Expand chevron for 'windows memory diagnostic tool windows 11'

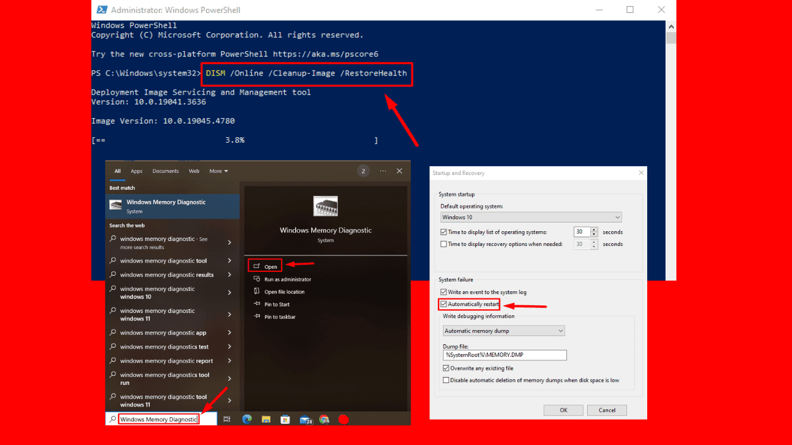[x=230, y=400]
